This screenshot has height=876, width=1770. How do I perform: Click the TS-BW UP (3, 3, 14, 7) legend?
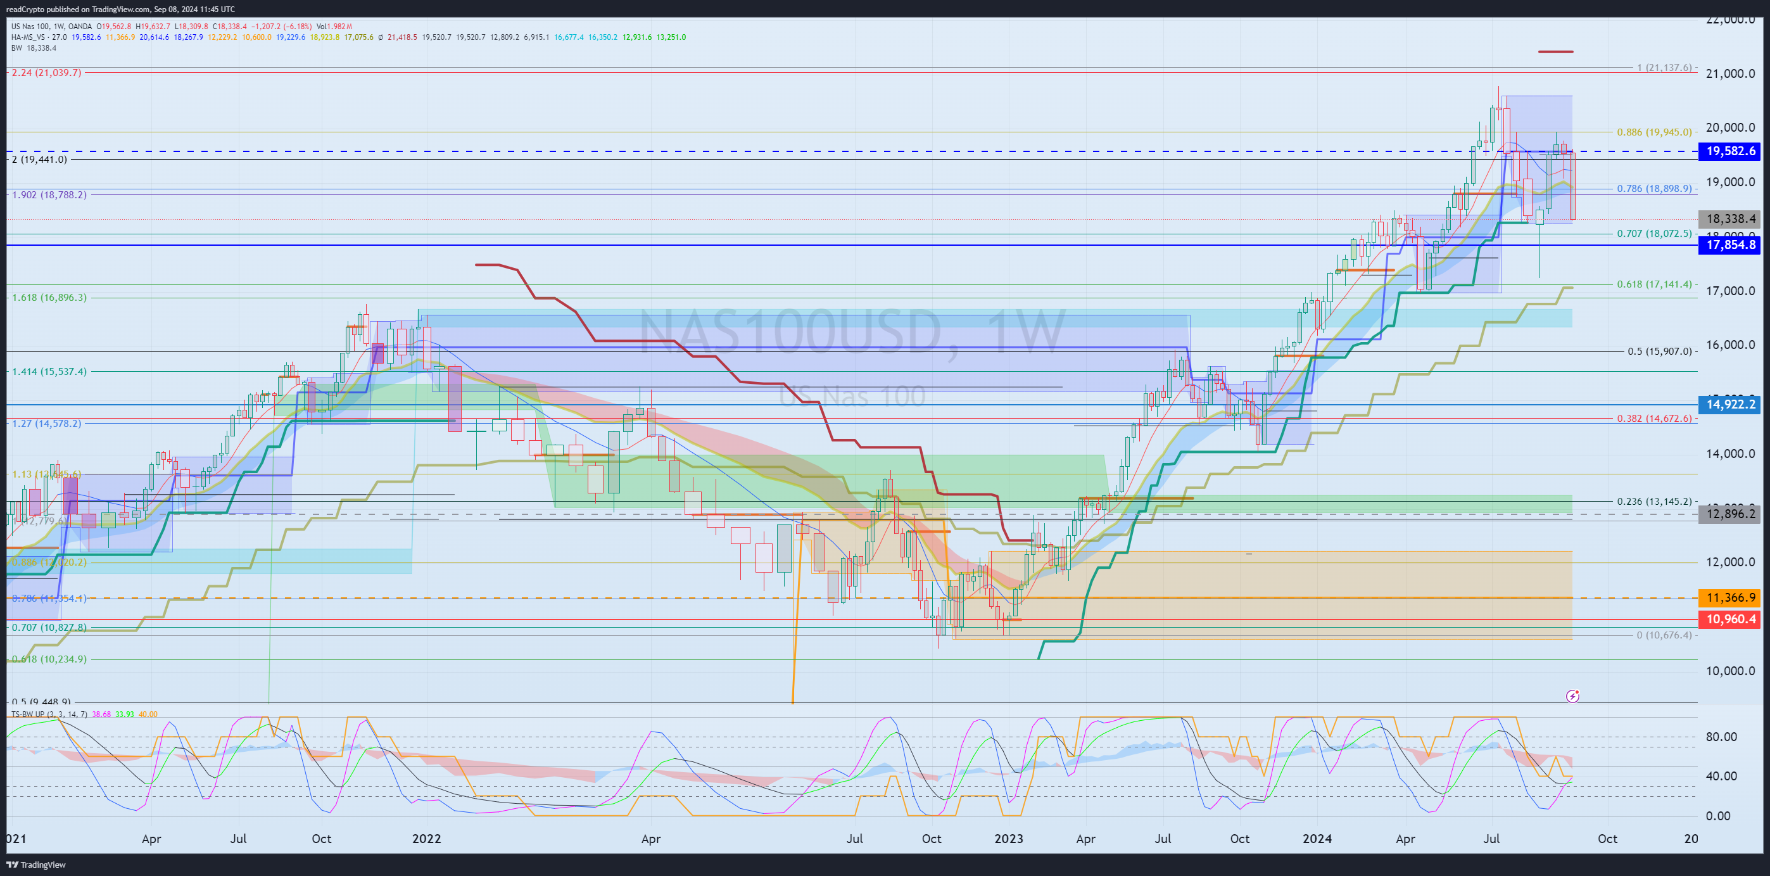[49, 714]
